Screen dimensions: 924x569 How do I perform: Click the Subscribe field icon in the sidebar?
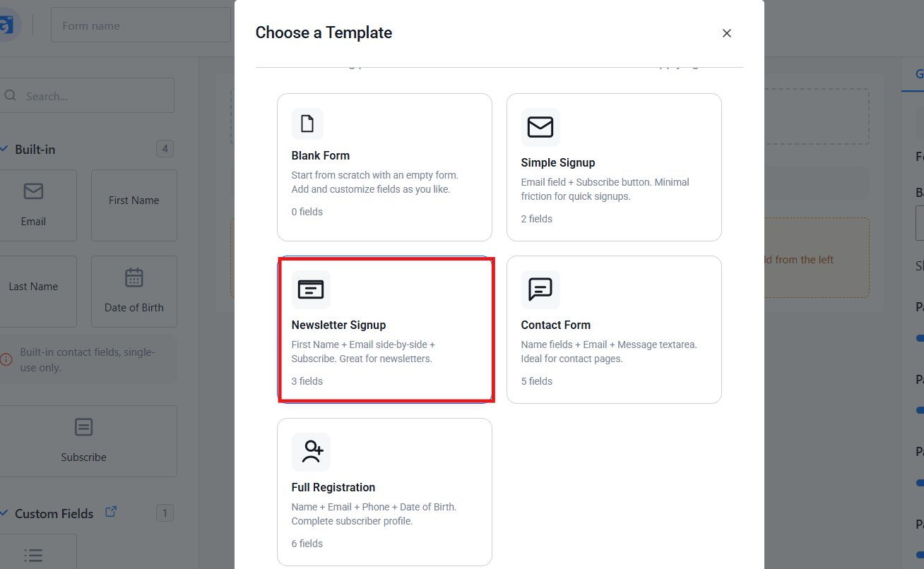83,427
